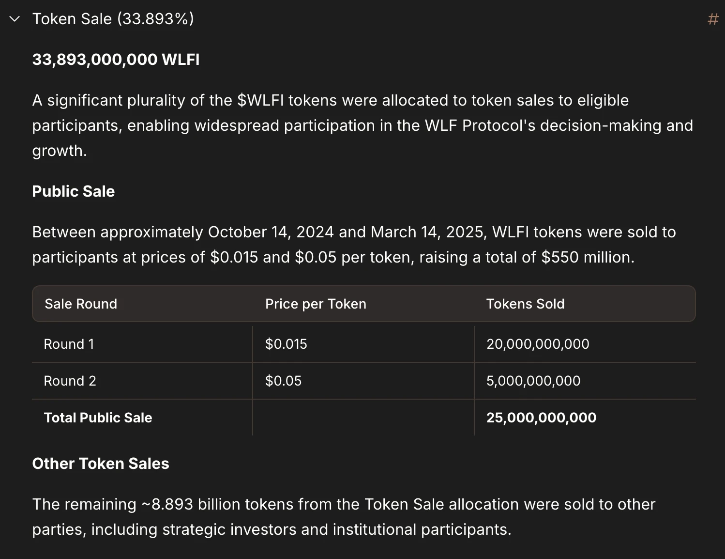The height and width of the screenshot is (559, 725).
Task: Click the Sale Round column header
Action: (x=81, y=304)
